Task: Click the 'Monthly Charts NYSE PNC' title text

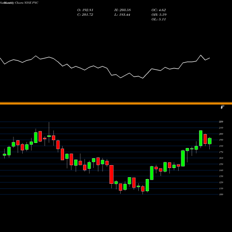Action: coord(21,3)
